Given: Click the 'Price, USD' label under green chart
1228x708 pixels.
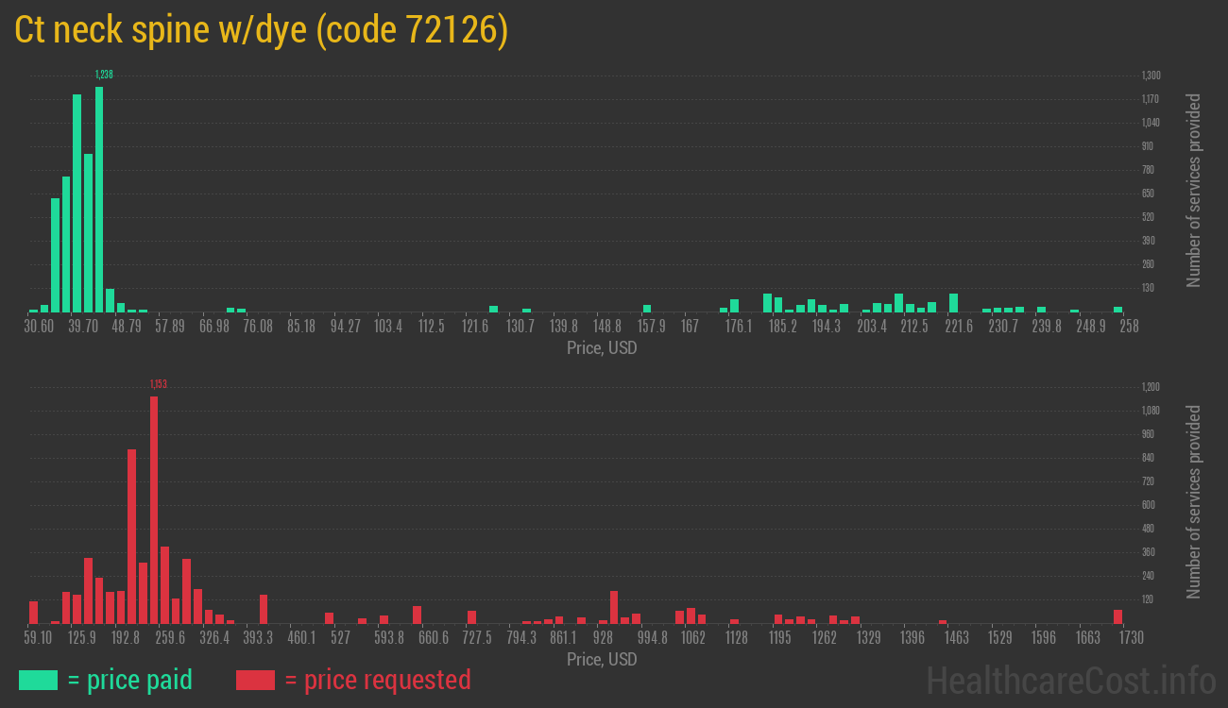Looking at the screenshot, I should coord(602,348).
